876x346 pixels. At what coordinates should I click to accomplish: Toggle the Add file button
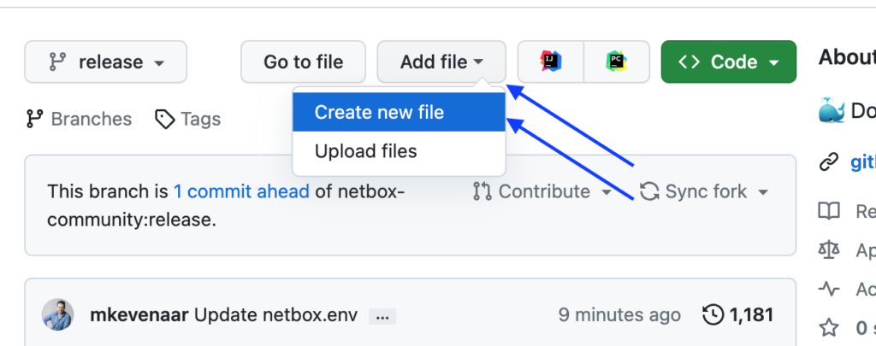441,62
